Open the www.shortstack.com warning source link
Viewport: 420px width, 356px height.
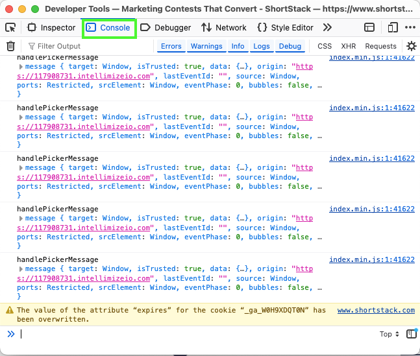[376, 310]
